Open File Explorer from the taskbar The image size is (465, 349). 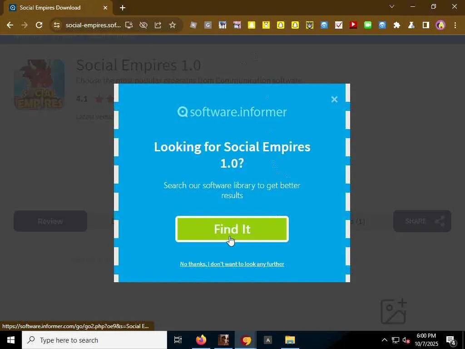(x=290, y=340)
